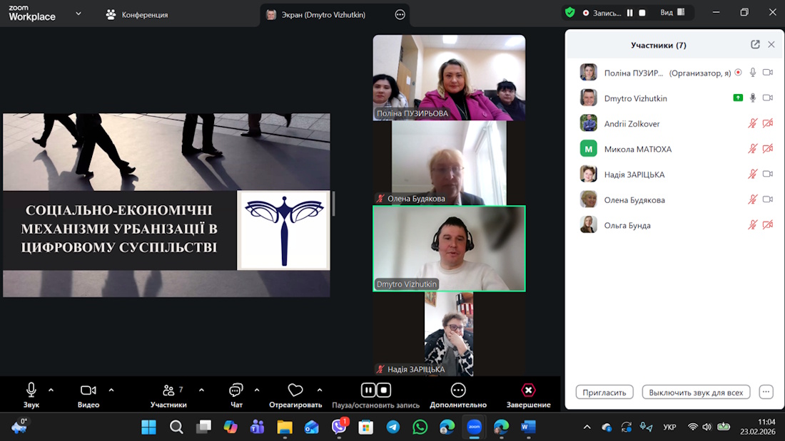Viewport: 785px width, 441px height.
Task: Open Дополнительно more options icon
Action: [458, 390]
